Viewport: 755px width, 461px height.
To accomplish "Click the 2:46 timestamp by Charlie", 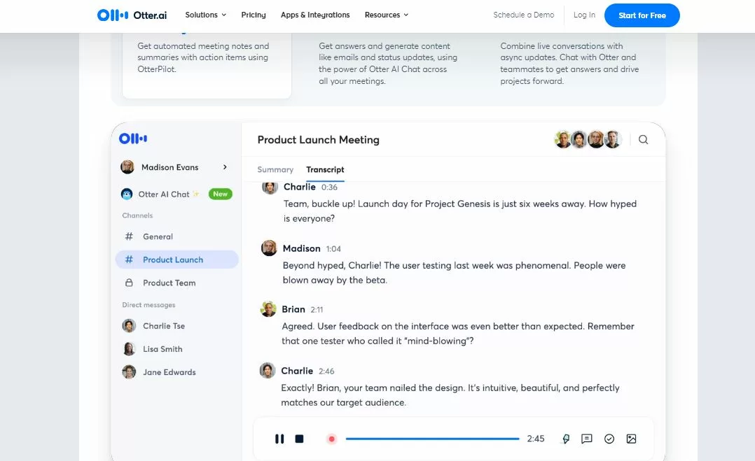I will coord(326,371).
